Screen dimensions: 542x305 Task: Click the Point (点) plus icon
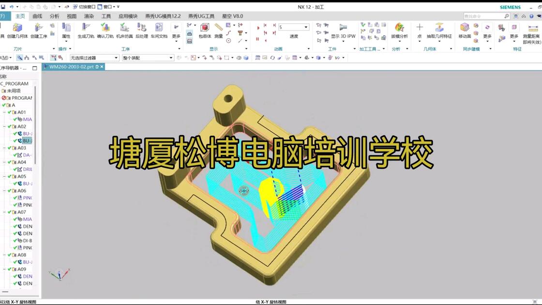pyautogui.click(x=419, y=27)
